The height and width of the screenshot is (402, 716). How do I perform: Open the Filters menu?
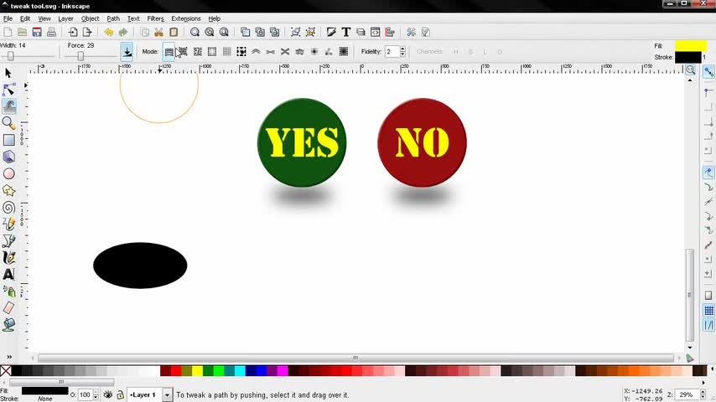coord(155,18)
